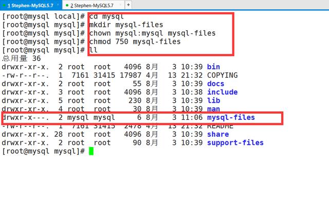Image resolution: width=329 pixels, height=201 pixels.
Task: Click the 'mkdir mysql-files' command text
Action: point(126,25)
